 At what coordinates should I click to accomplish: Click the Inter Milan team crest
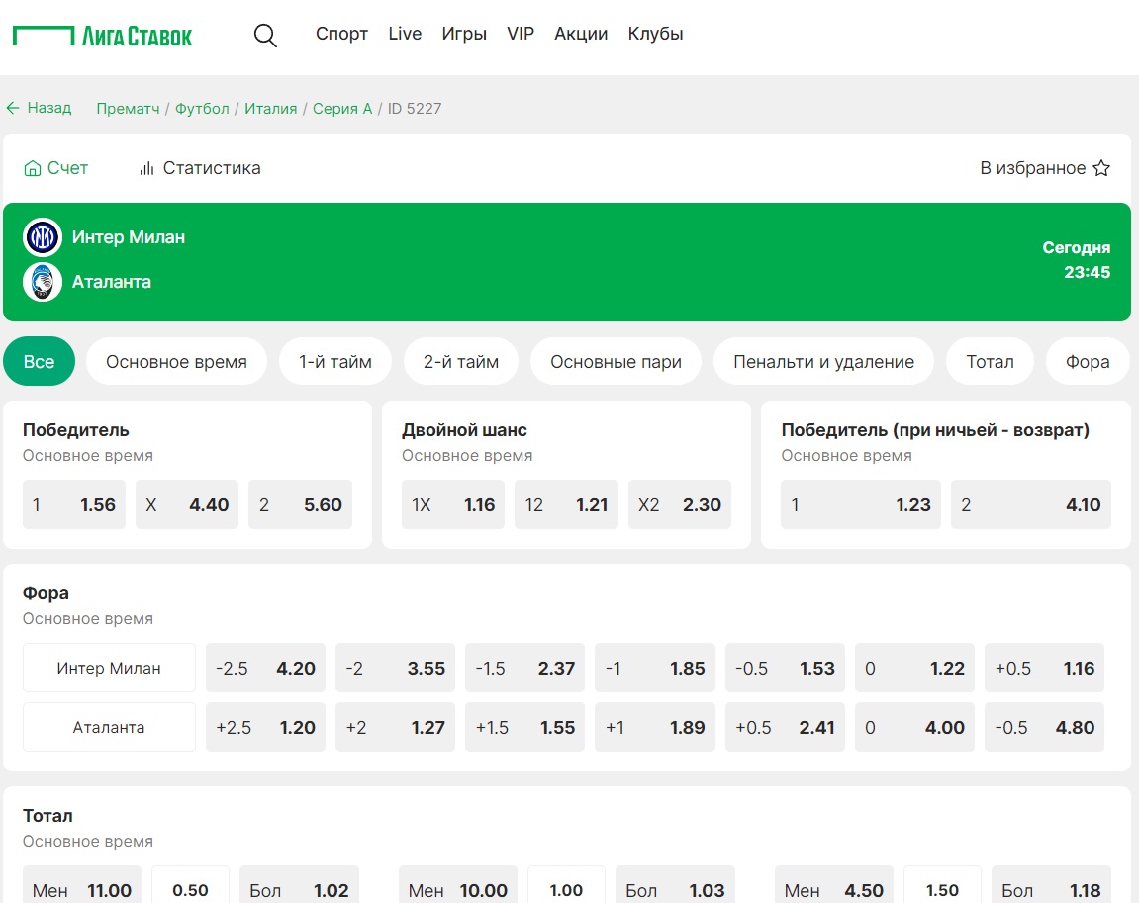click(43, 237)
